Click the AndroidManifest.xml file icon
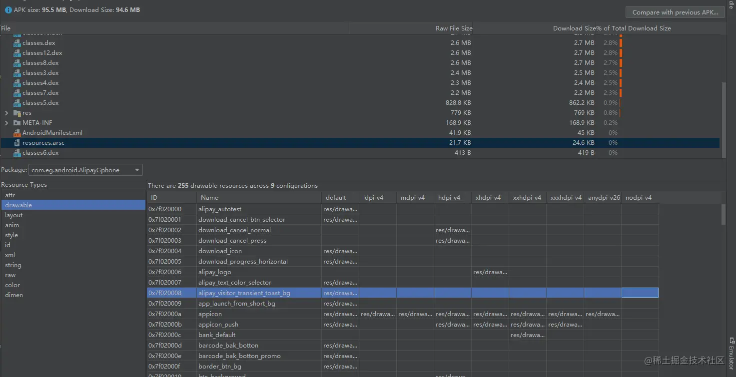Viewport: 736px width, 377px height. [x=17, y=133]
